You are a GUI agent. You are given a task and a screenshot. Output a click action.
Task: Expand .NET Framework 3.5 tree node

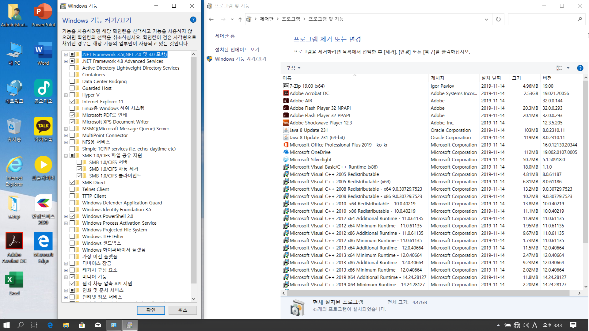[66, 55]
